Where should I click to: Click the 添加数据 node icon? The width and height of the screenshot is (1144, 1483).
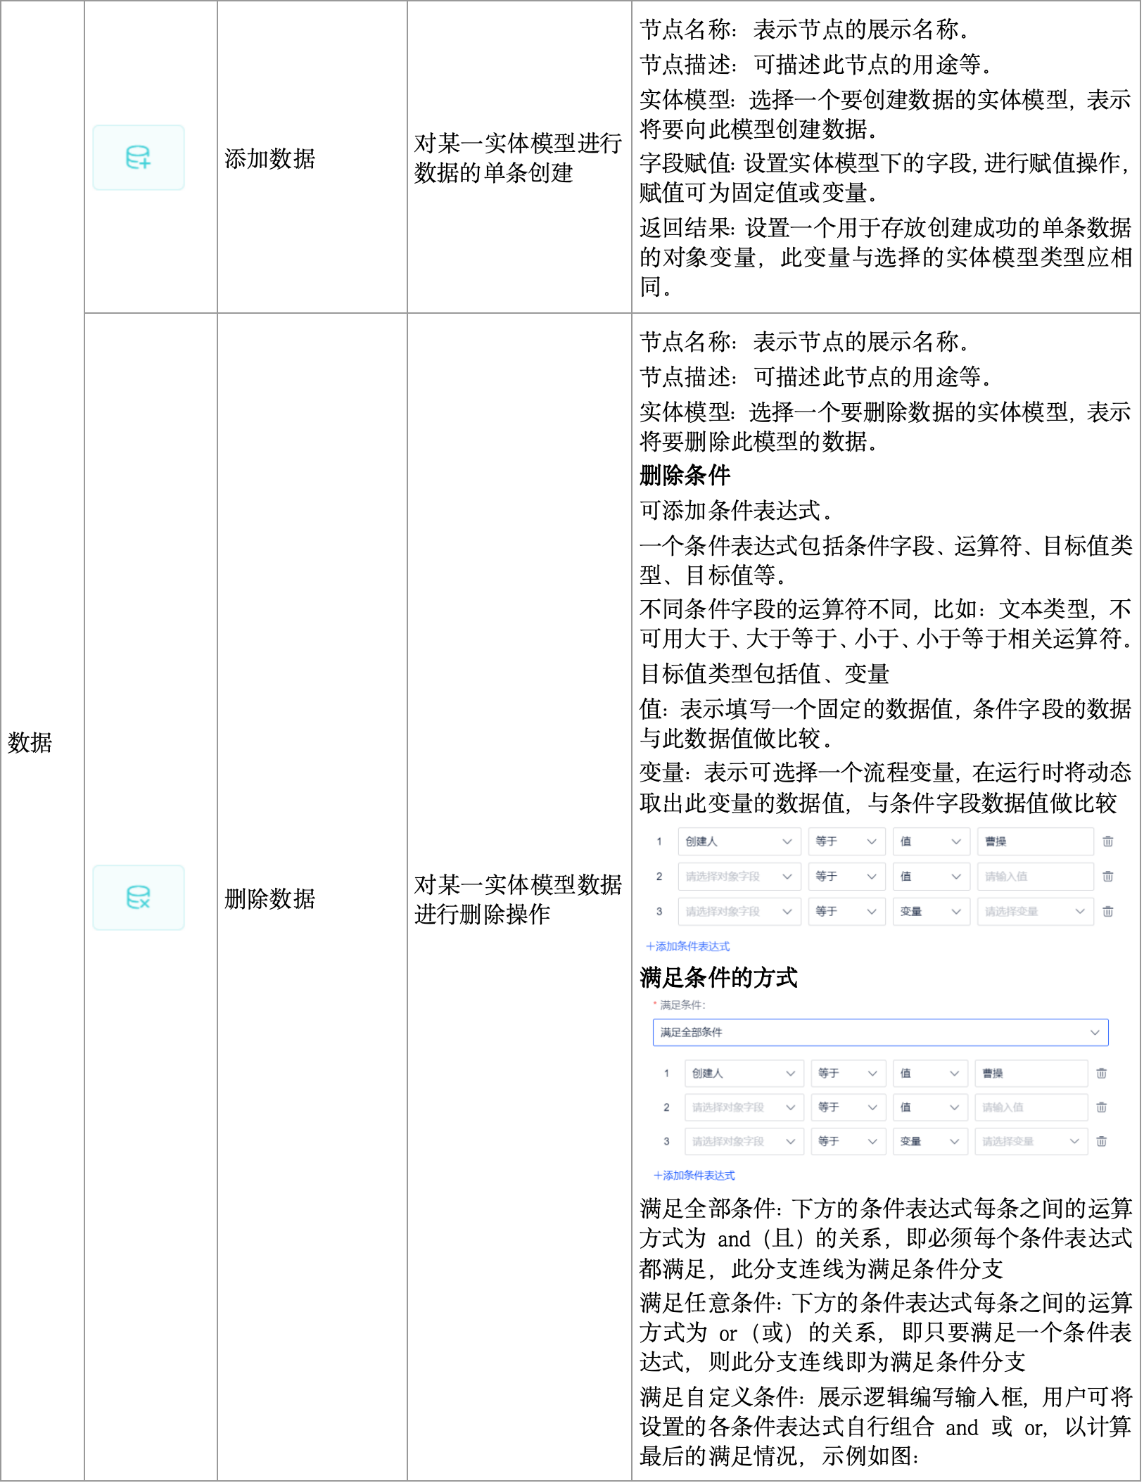pos(139,158)
